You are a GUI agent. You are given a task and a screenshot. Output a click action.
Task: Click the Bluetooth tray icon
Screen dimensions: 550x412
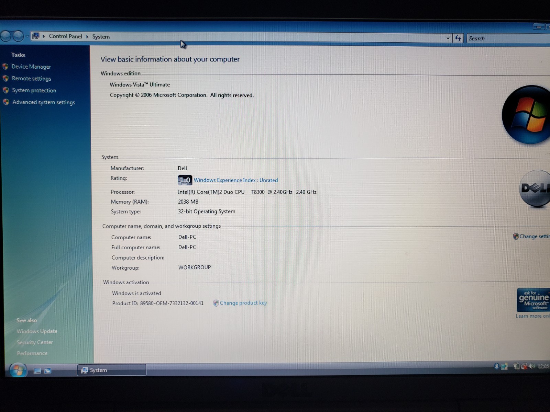pyautogui.click(x=496, y=366)
